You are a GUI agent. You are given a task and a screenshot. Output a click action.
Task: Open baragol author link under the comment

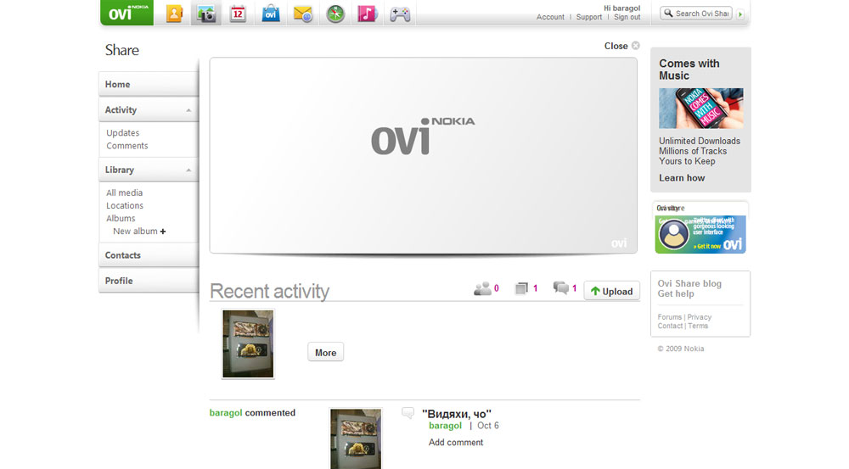445,426
